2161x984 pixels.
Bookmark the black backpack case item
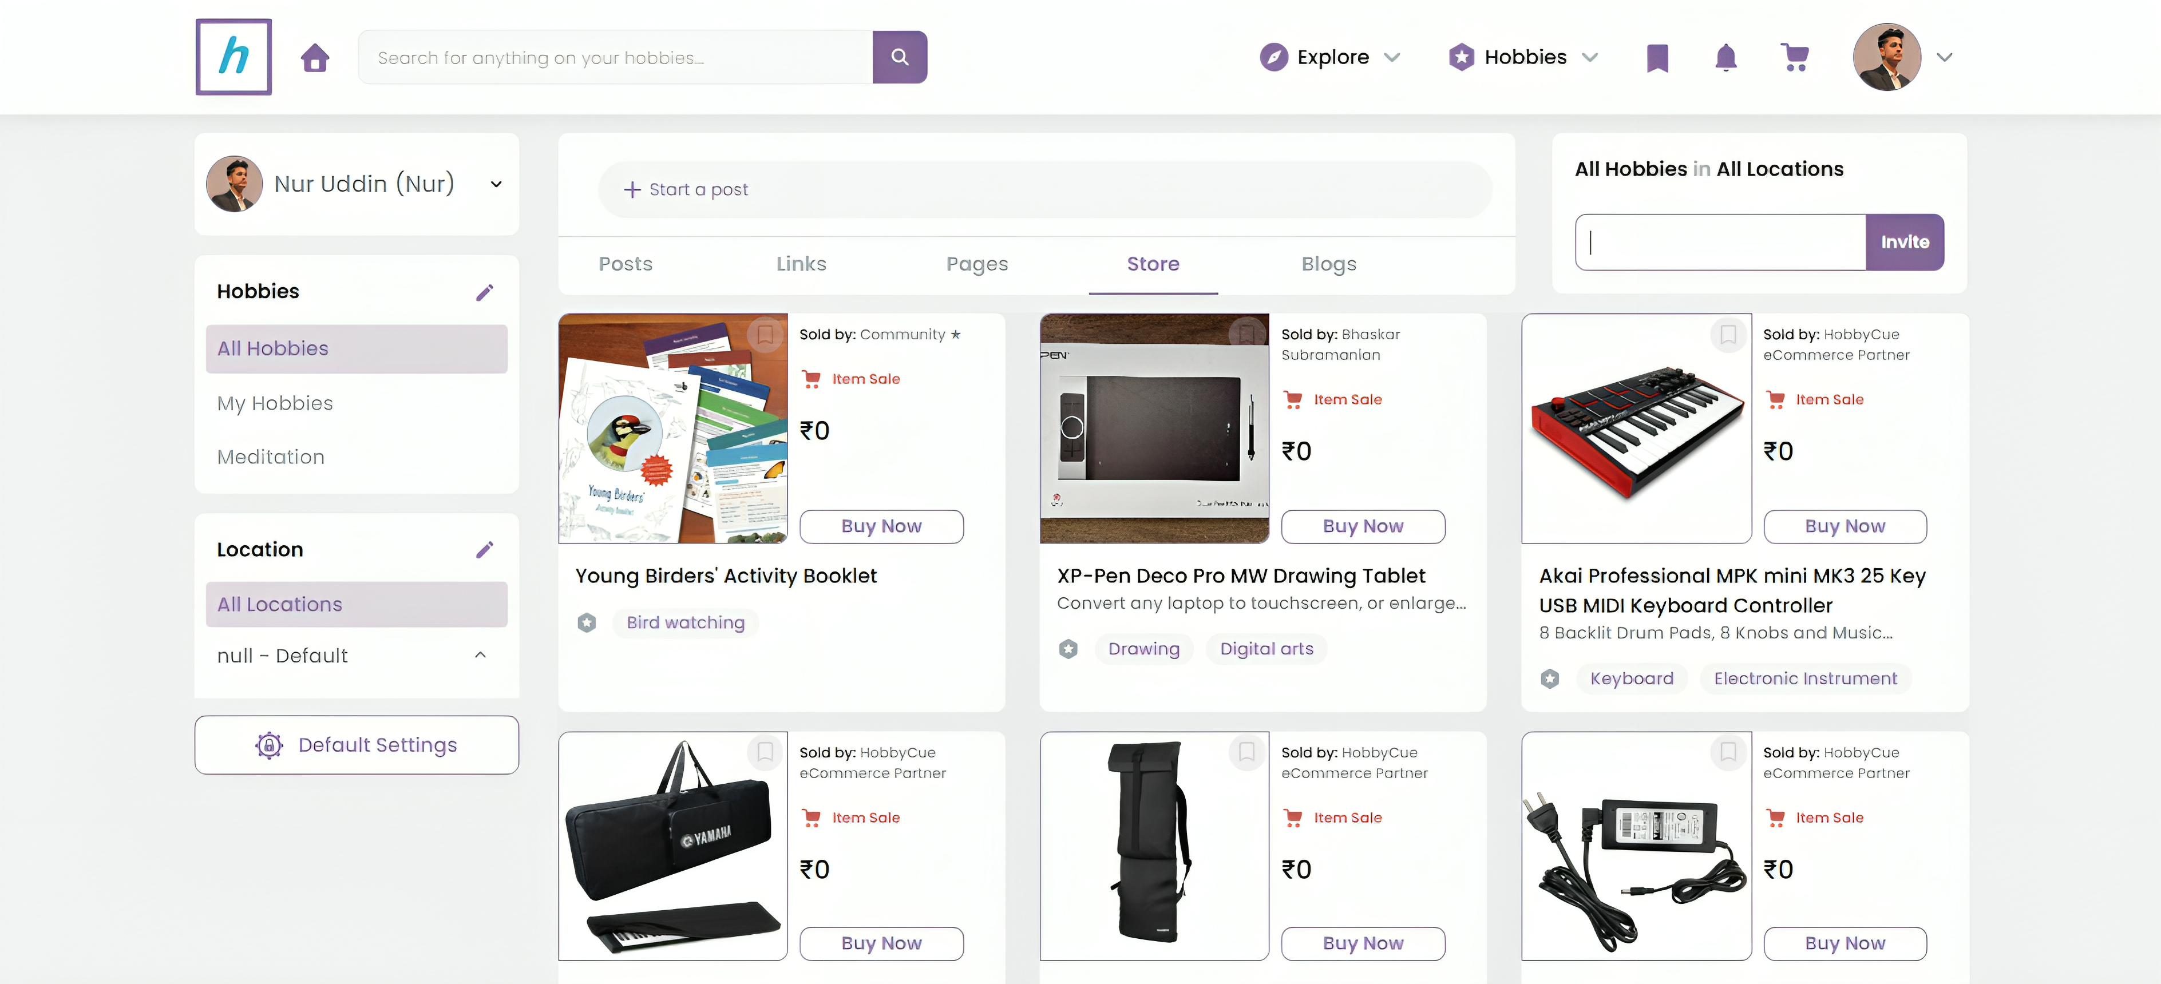(x=1246, y=752)
